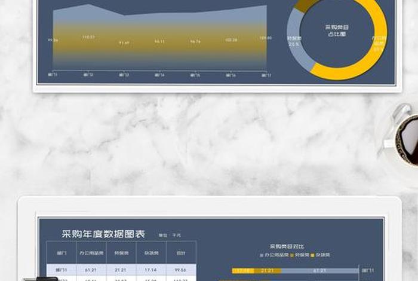Screen dimensions: 418x281
Task: Click the 劳保类 25% donut segment
Action: (x=296, y=42)
